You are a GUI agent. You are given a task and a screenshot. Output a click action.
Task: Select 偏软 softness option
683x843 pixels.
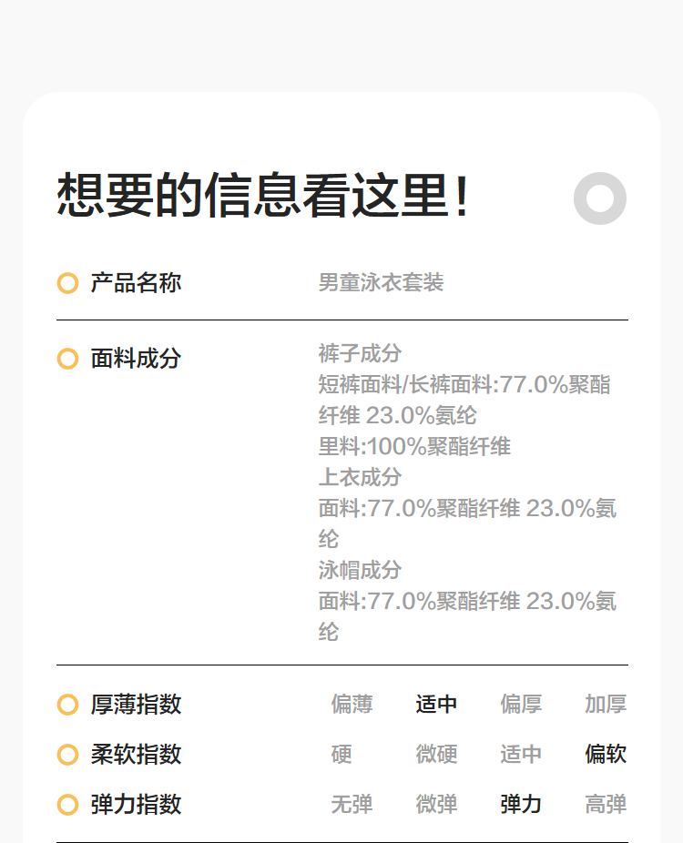point(606,755)
